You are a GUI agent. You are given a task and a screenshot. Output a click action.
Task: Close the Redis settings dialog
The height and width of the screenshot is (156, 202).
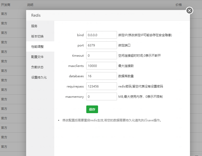189,11
